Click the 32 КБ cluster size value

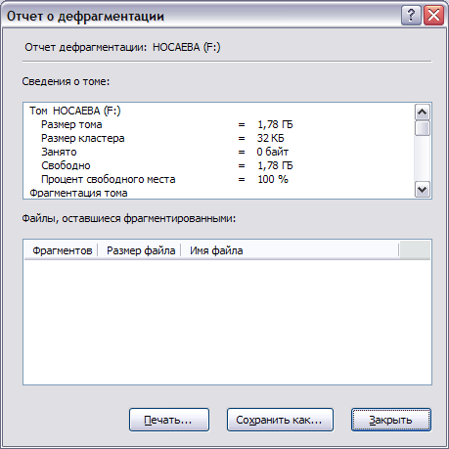[x=270, y=138]
